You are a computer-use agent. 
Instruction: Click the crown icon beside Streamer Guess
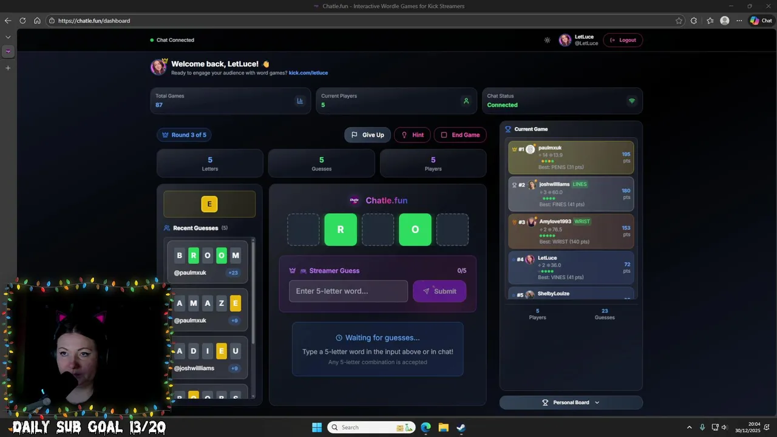coord(293,271)
